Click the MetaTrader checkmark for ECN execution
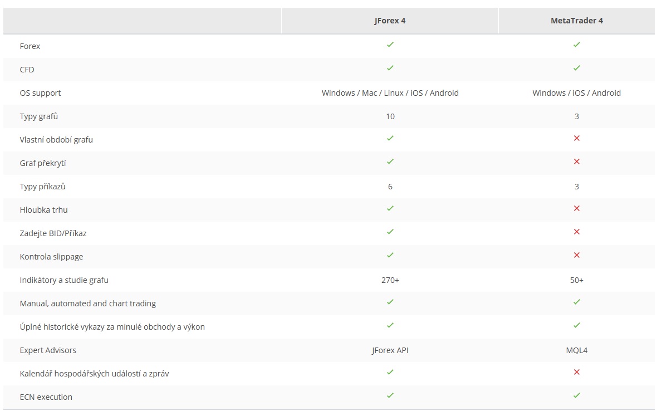This screenshot has width=657, height=411. pos(577,395)
